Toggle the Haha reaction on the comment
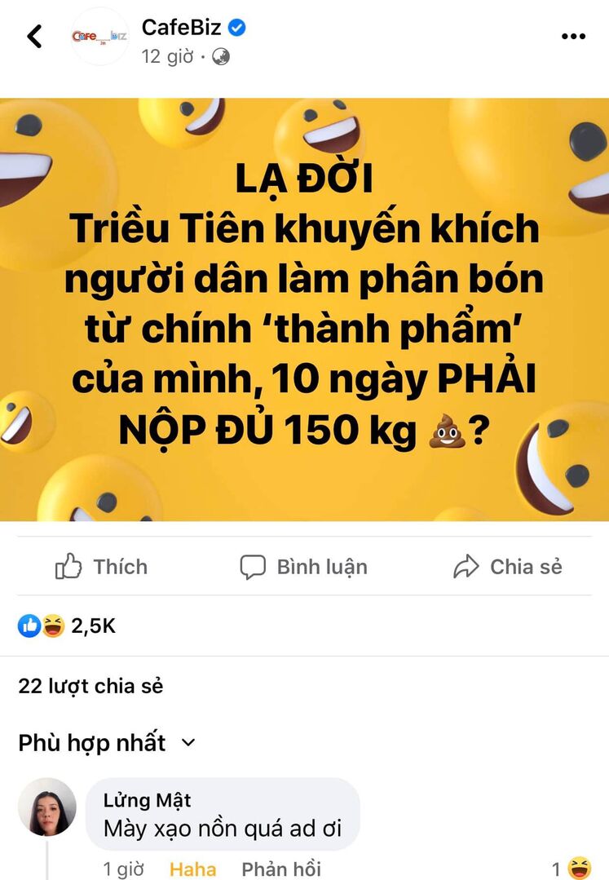Image resolution: width=609 pixels, height=880 pixels. pyautogui.click(x=193, y=869)
